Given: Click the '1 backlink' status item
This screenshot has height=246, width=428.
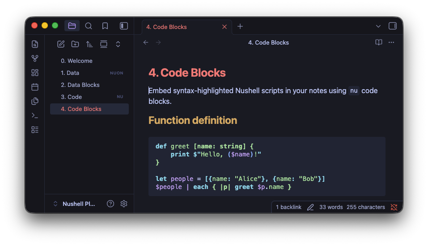Looking at the screenshot, I should coord(288,207).
